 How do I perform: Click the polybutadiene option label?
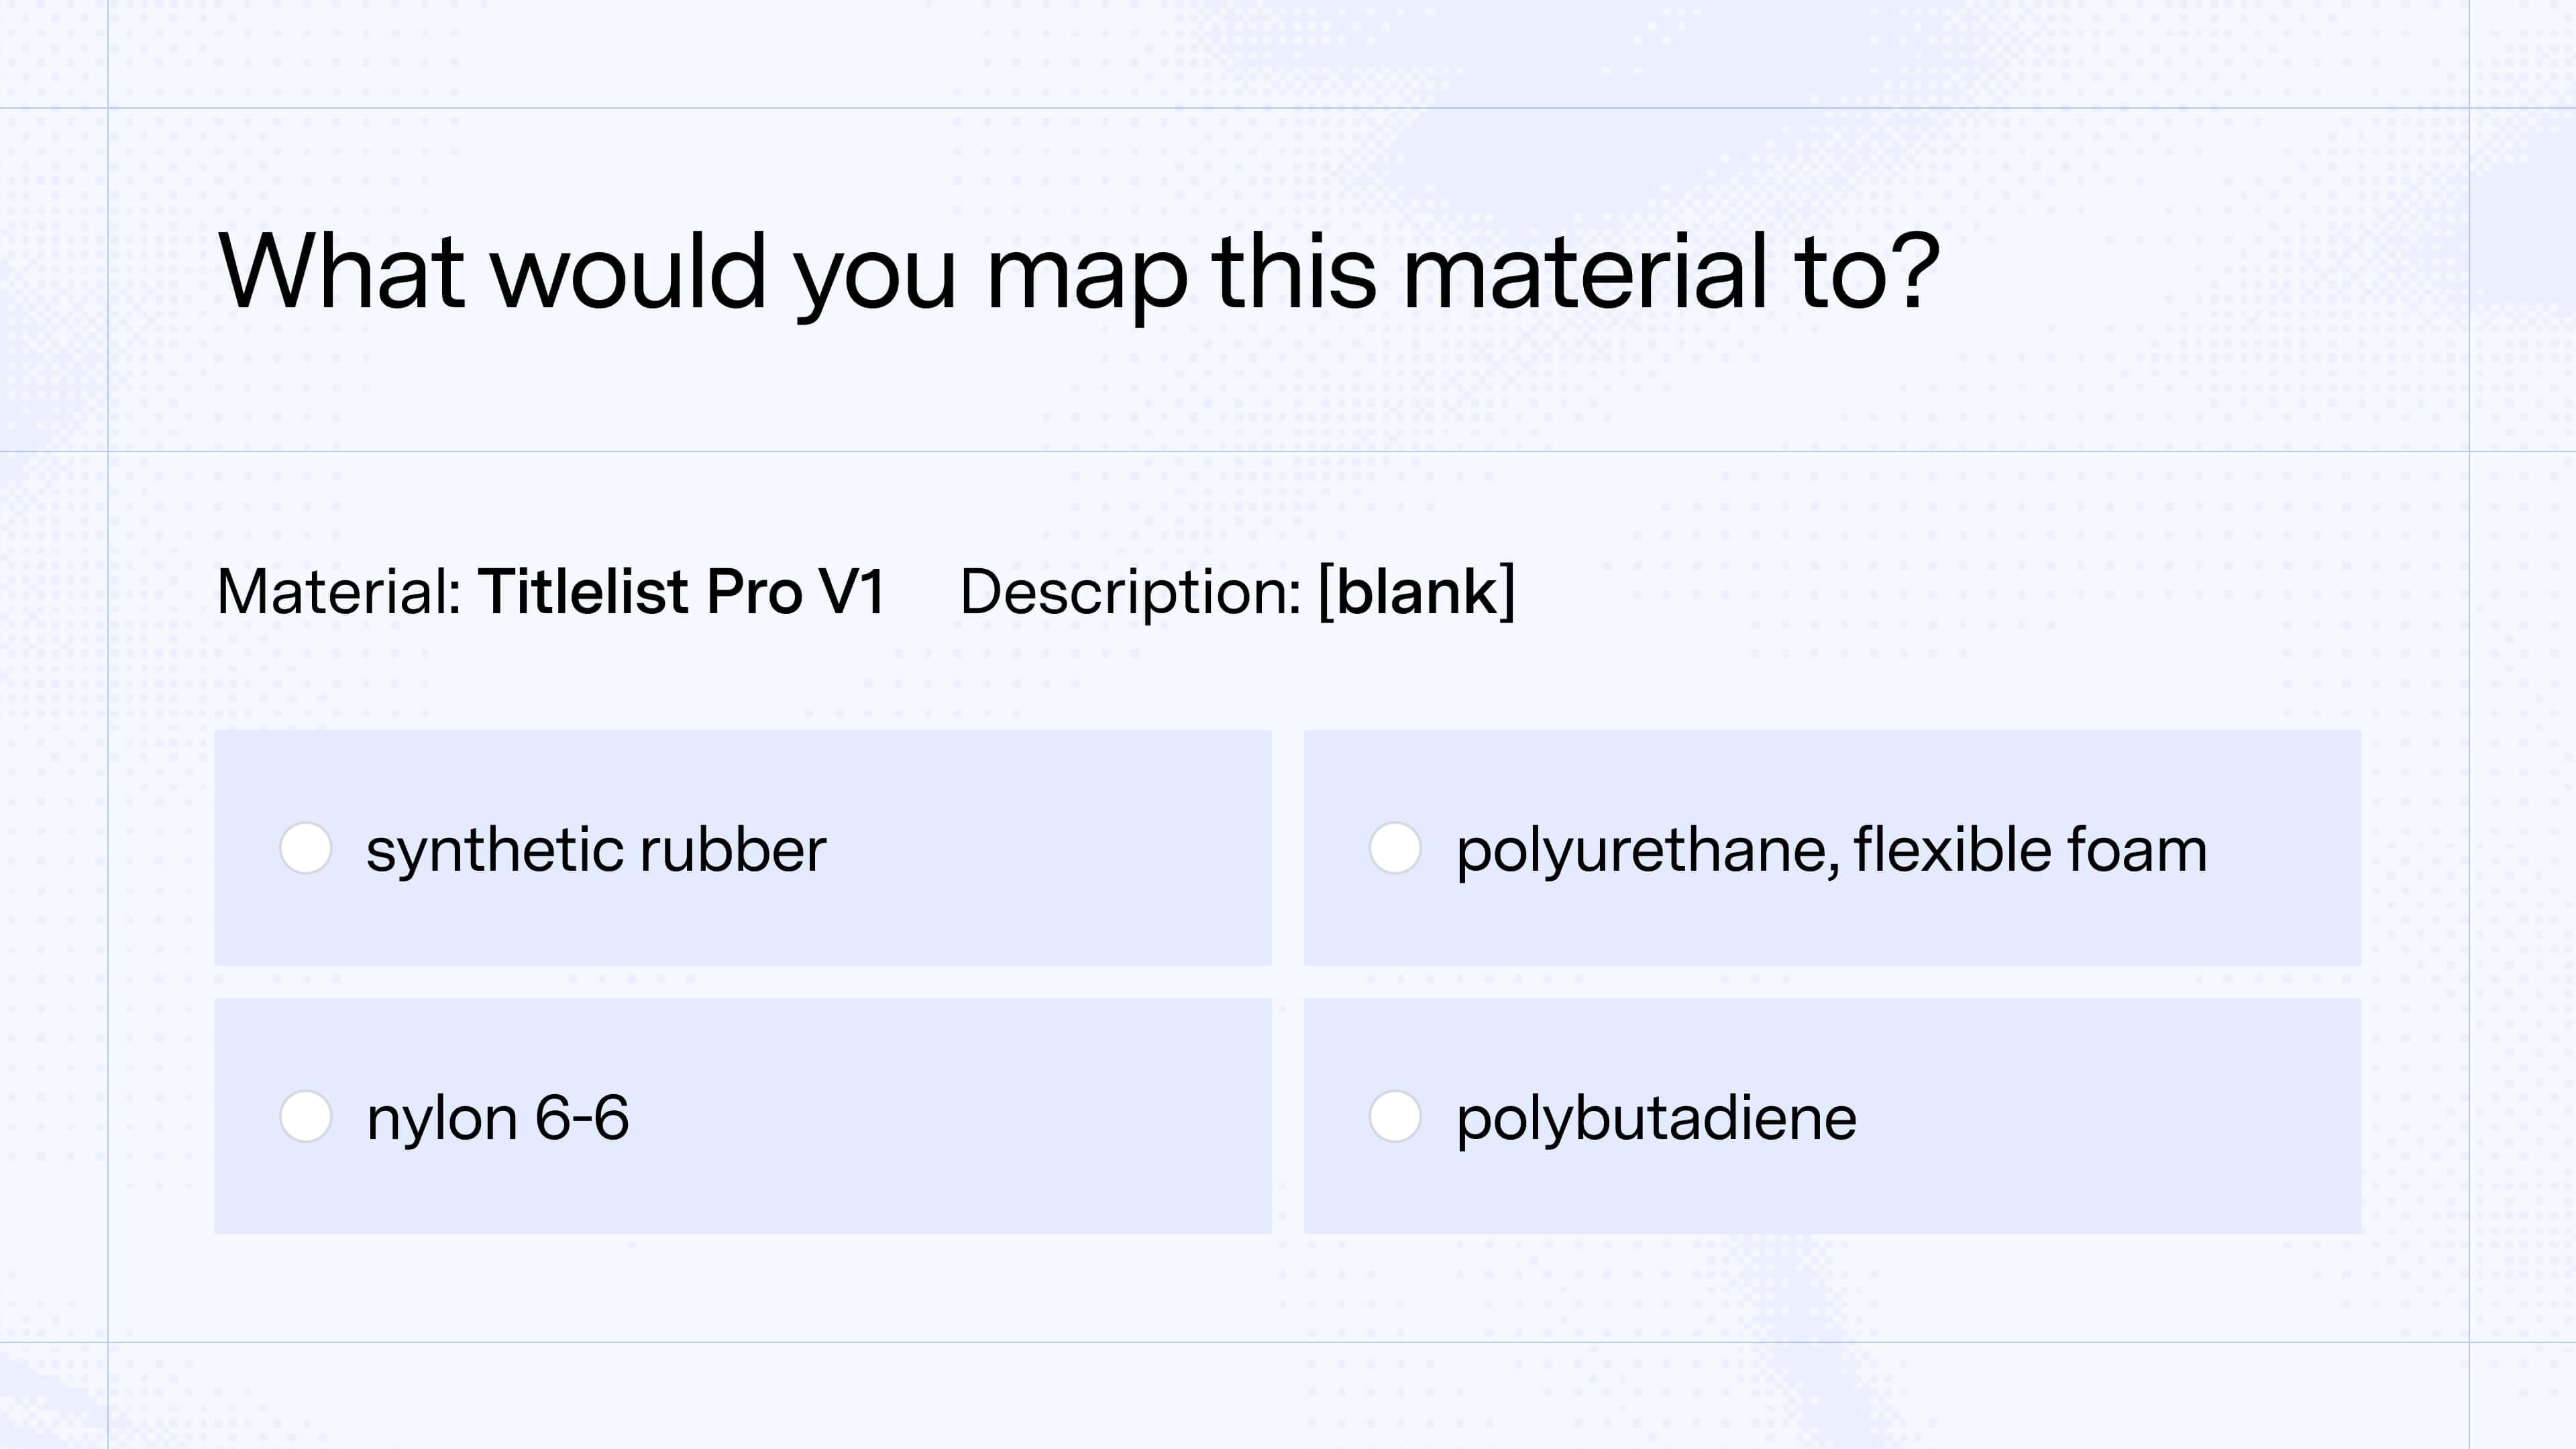point(1655,1117)
